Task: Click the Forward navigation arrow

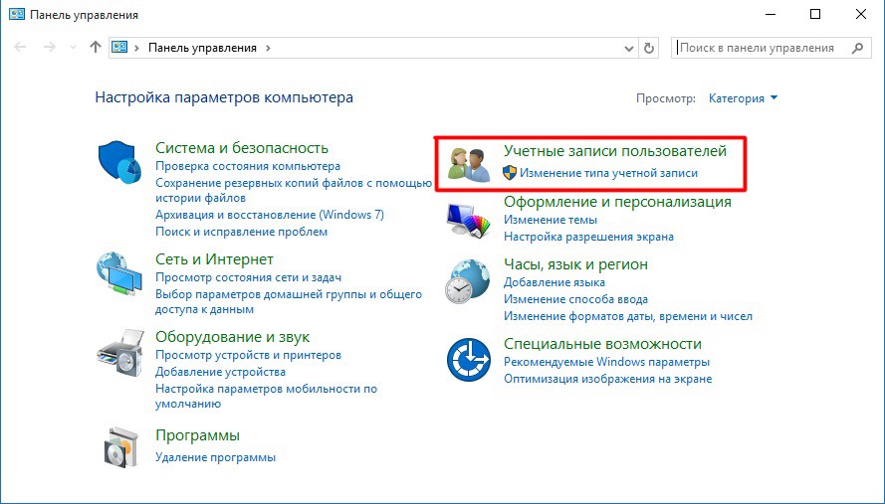Action: [50, 48]
